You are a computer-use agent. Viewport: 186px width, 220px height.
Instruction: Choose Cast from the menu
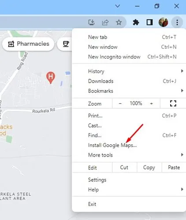click(x=129, y=125)
